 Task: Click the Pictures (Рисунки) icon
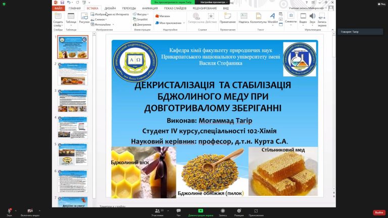pos(84,18)
